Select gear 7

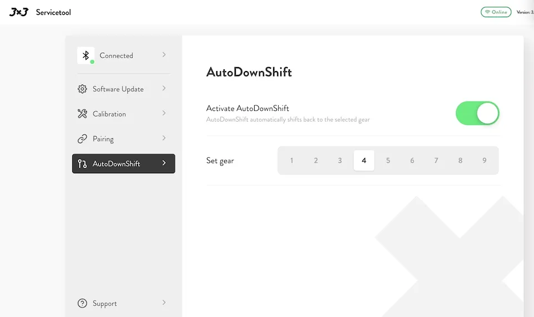click(x=436, y=160)
